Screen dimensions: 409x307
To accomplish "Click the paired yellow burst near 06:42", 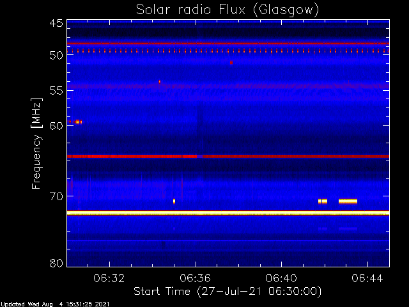I will (x=323, y=201).
